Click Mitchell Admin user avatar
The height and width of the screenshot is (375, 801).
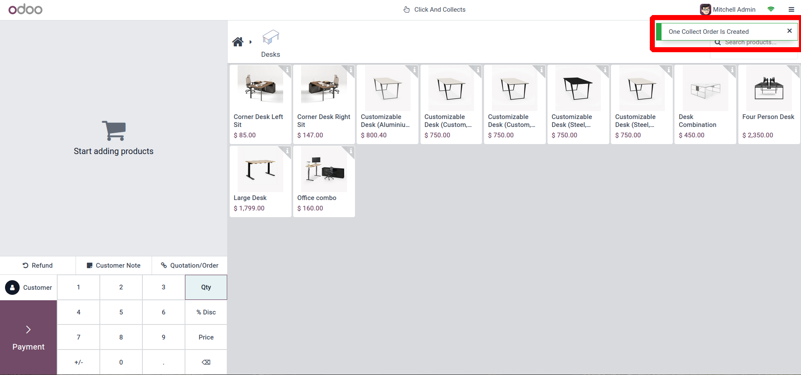705,9
